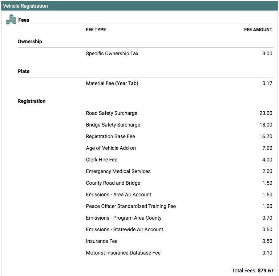Click the Registration Base Fee label
The image size is (279, 276).
(110, 136)
